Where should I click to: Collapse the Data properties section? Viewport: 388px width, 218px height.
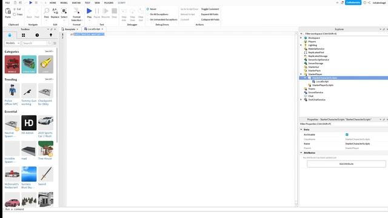301,130
